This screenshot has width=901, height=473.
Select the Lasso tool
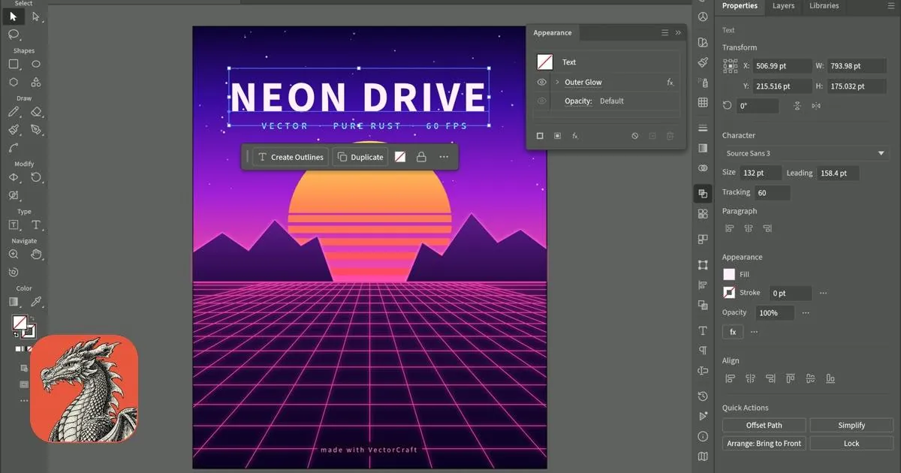click(14, 35)
